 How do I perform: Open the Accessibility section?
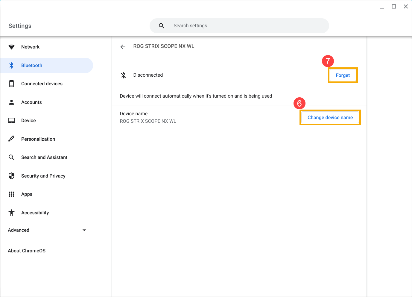click(47, 213)
